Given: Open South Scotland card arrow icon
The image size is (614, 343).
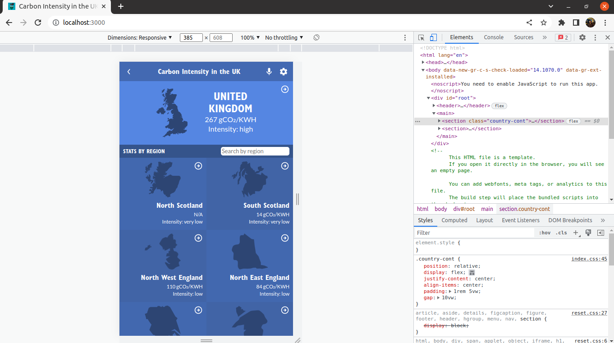Looking at the screenshot, I should [x=285, y=166].
